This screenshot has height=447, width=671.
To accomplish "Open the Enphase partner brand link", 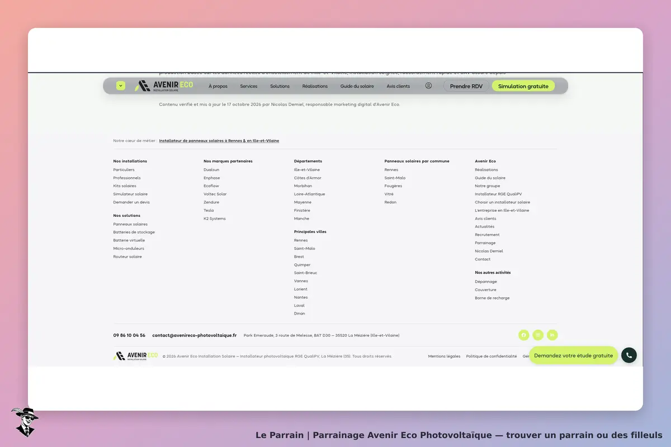I will (x=212, y=178).
